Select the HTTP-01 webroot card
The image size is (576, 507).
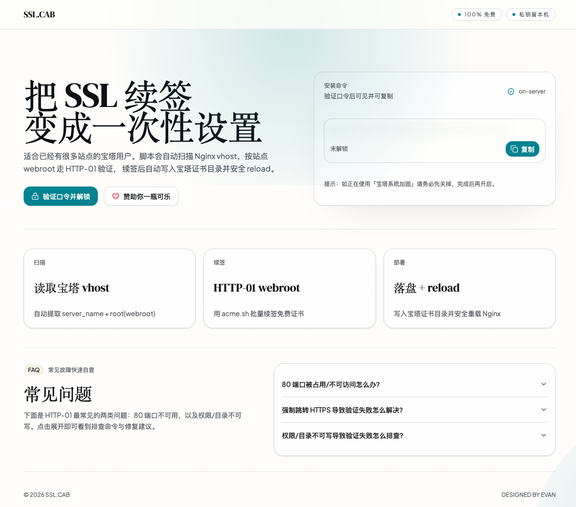coord(289,288)
